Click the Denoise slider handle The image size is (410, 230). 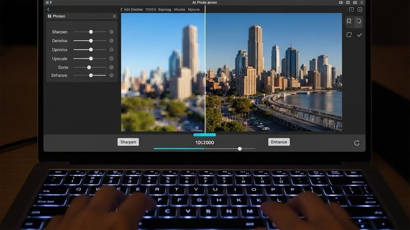pyautogui.click(x=91, y=40)
